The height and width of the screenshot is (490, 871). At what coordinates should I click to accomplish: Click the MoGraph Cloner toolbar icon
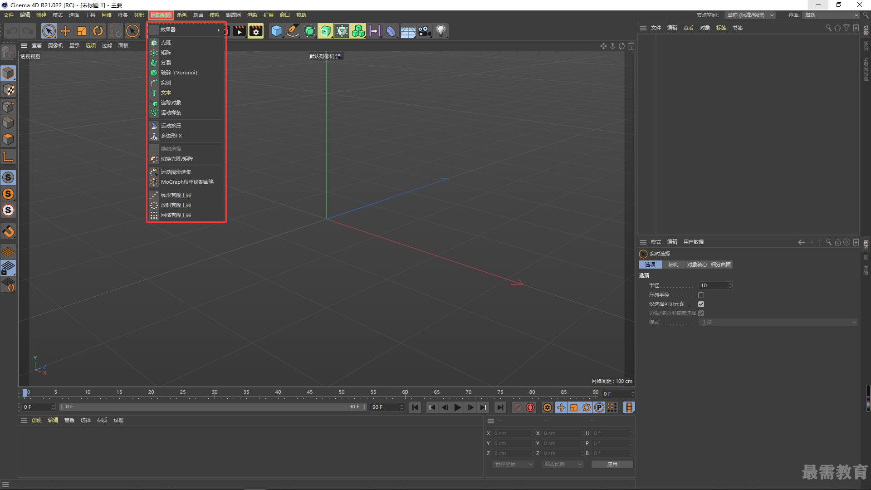point(342,31)
